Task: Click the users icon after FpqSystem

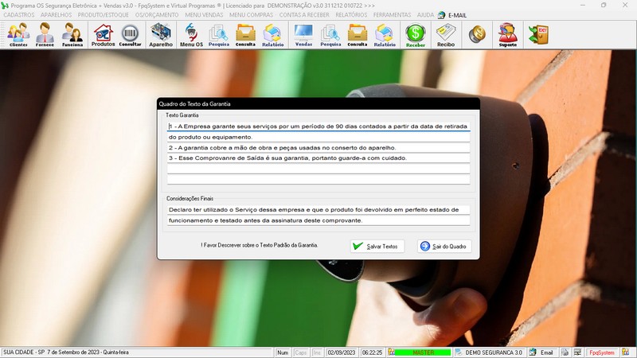Action: tap(625, 352)
